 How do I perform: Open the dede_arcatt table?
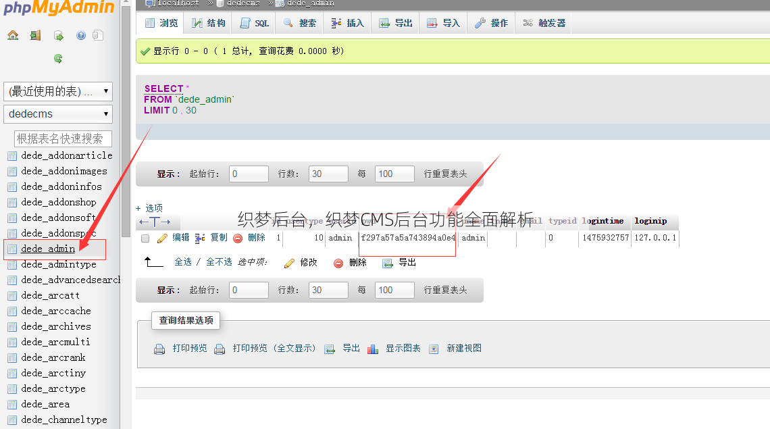coord(50,296)
